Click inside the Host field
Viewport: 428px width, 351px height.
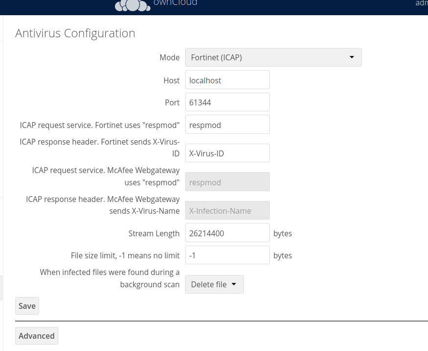tap(227, 79)
